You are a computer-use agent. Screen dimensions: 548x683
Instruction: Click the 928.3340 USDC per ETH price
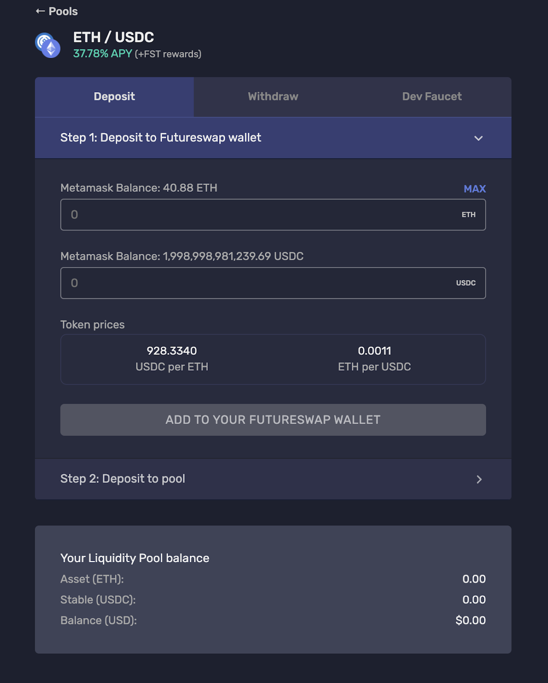[x=172, y=351]
